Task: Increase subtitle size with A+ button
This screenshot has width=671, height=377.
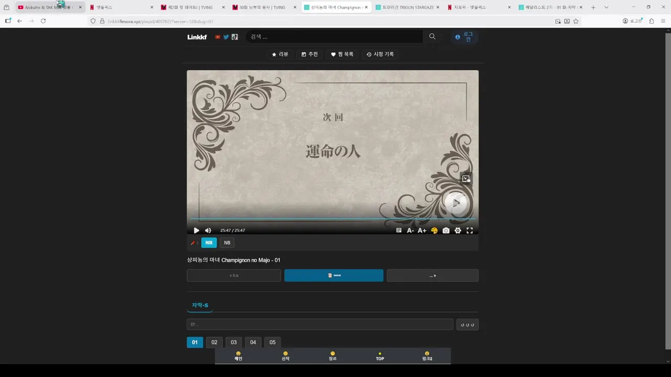Action: point(422,230)
